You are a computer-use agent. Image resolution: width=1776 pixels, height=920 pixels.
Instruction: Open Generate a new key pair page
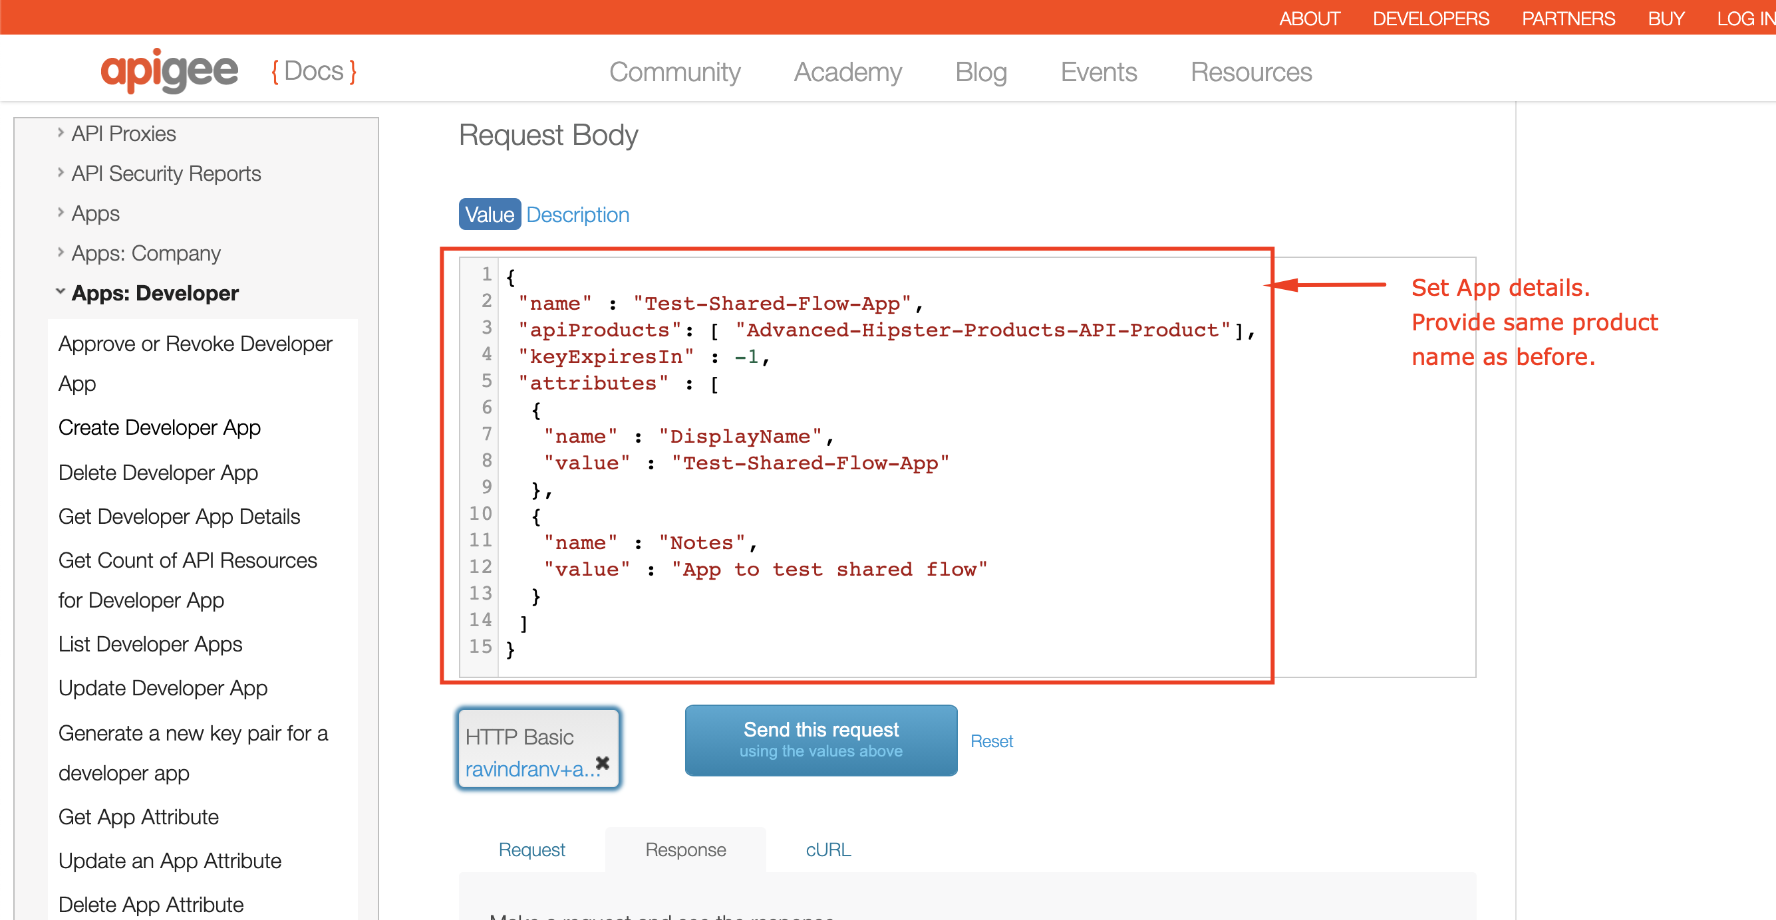193,753
